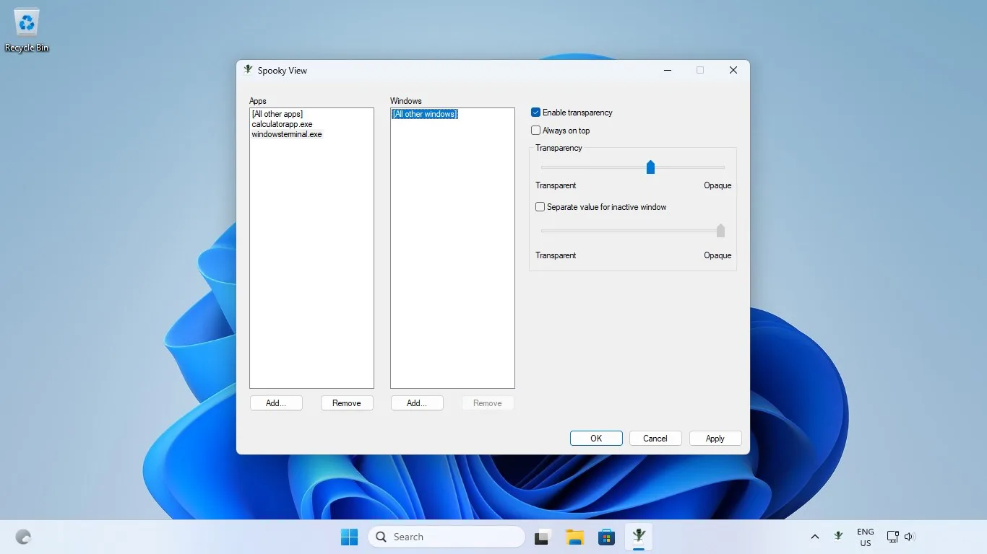Screen dimensions: 987x554
Task: Show hidden system tray icons
Action: [815, 537]
